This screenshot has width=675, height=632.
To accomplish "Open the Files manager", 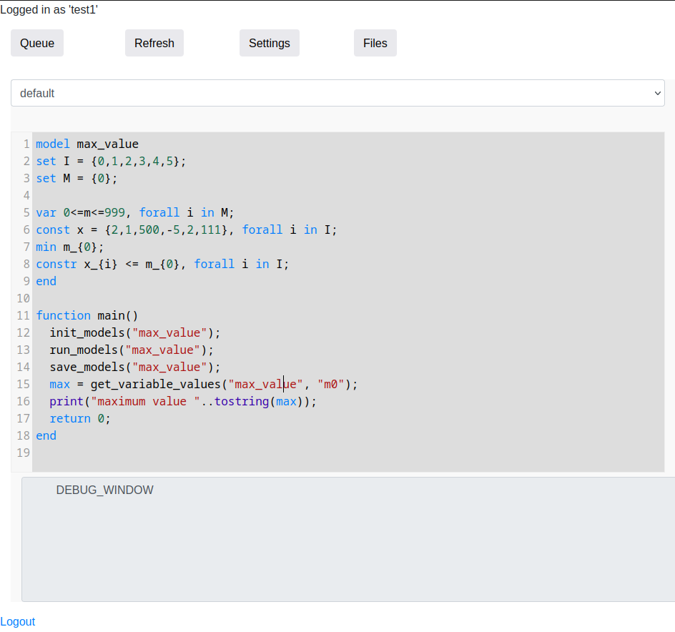I will click(x=375, y=43).
